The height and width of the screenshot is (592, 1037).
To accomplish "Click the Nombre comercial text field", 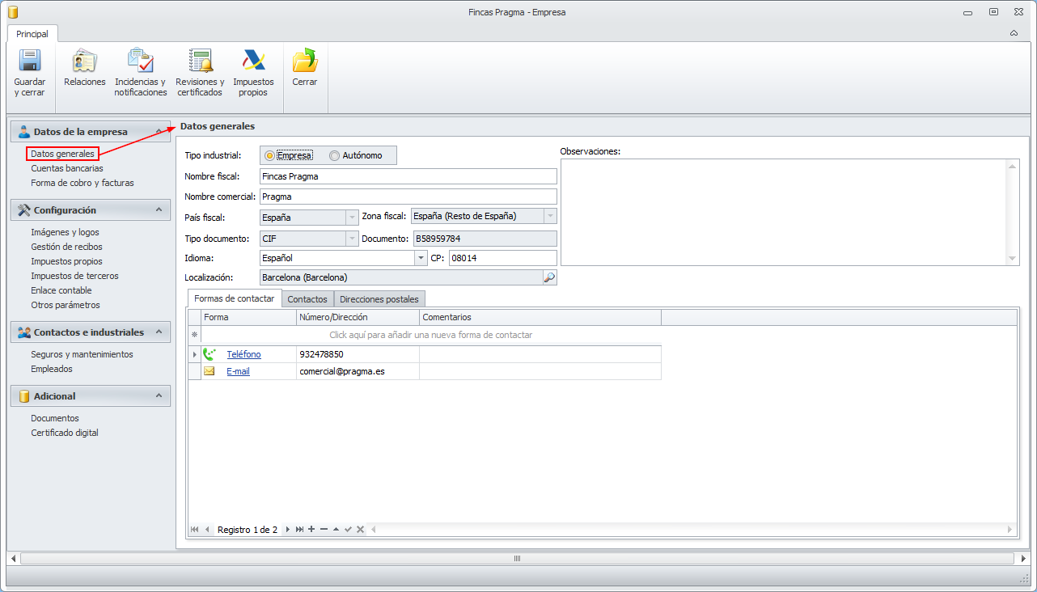I will click(x=408, y=197).
